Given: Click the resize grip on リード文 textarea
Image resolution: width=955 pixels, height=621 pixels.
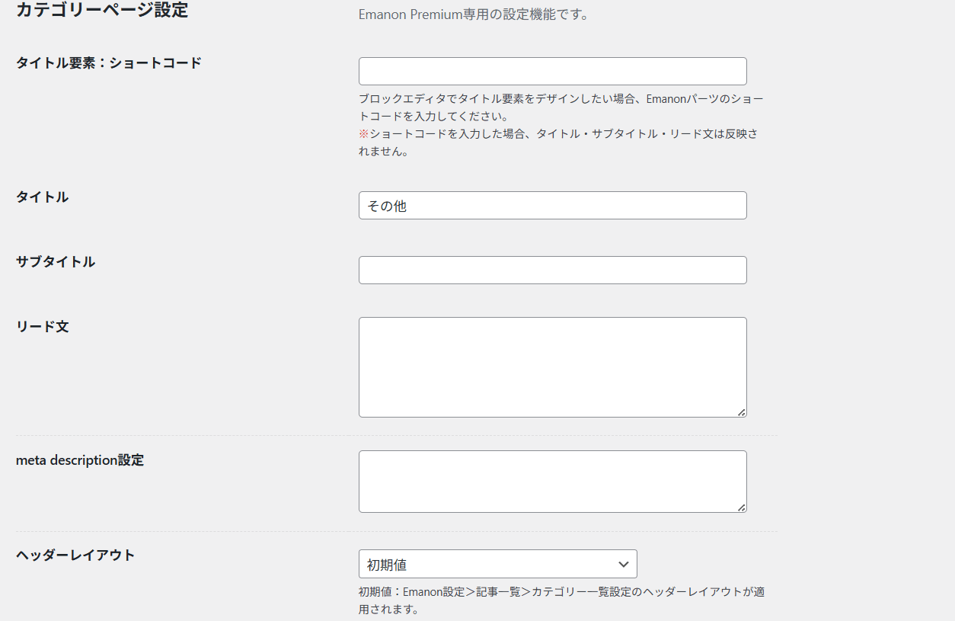Looking at the screenshot, I should (741, 411).
